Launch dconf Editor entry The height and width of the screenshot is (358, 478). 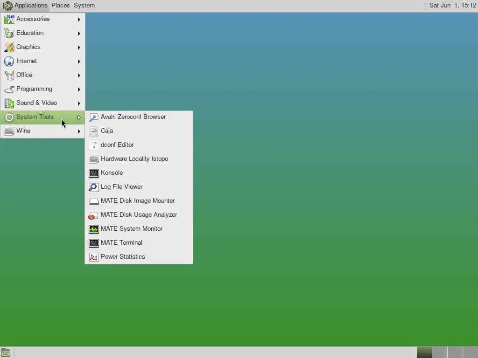click(x=139, y=145)
